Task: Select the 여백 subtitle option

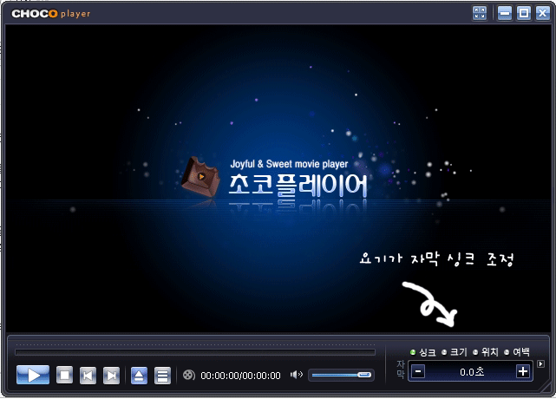Action: pos(517,352)
